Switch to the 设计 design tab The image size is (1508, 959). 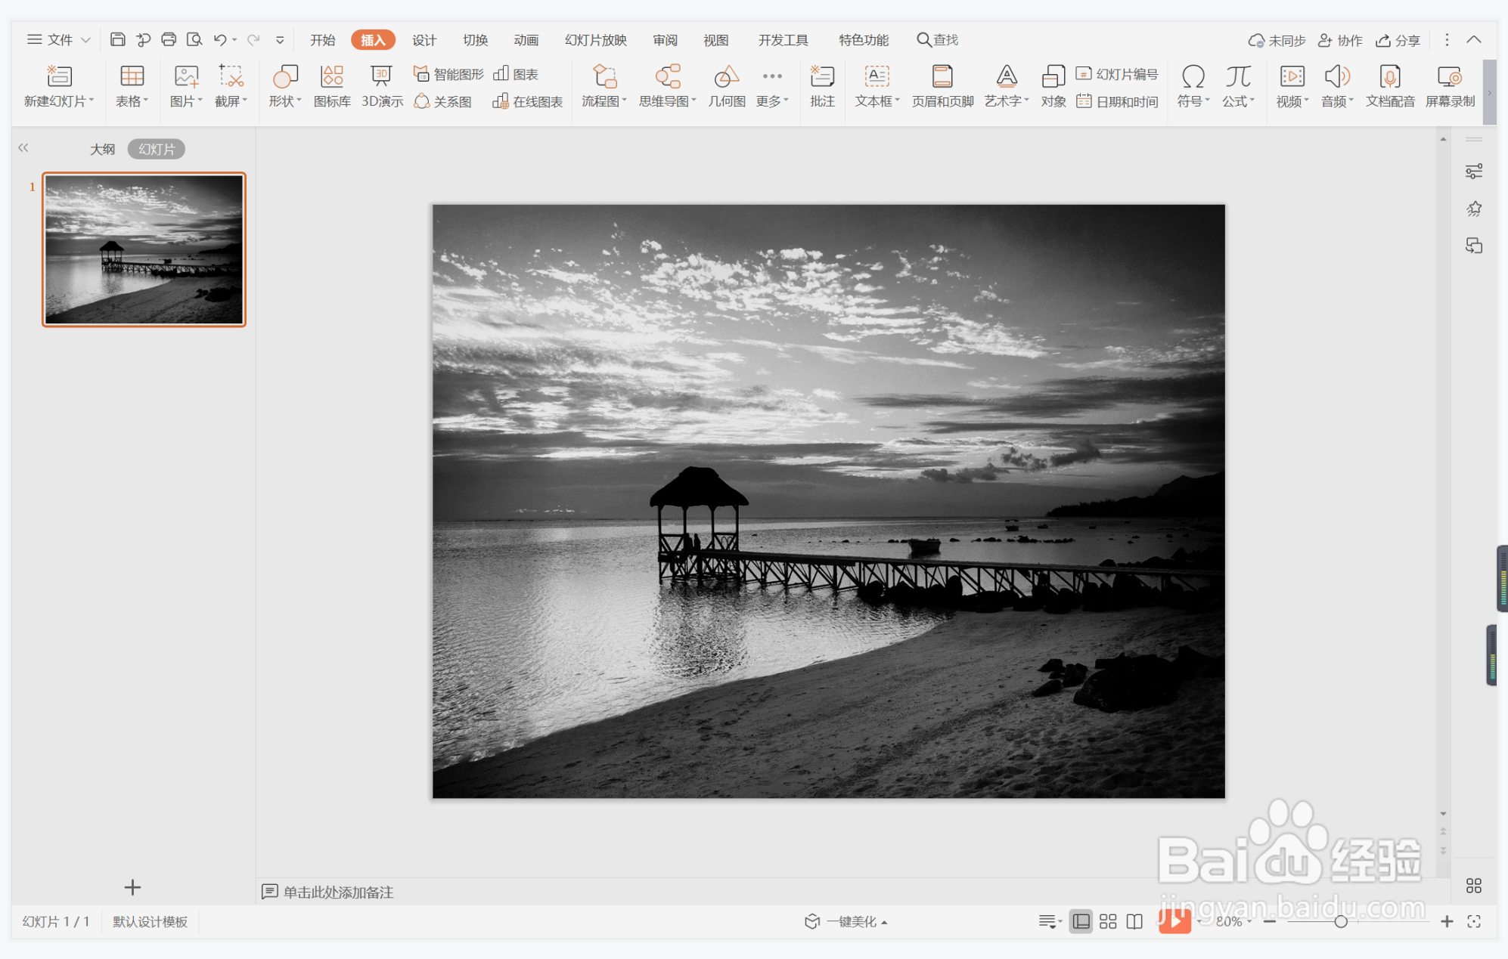(424, 40)
